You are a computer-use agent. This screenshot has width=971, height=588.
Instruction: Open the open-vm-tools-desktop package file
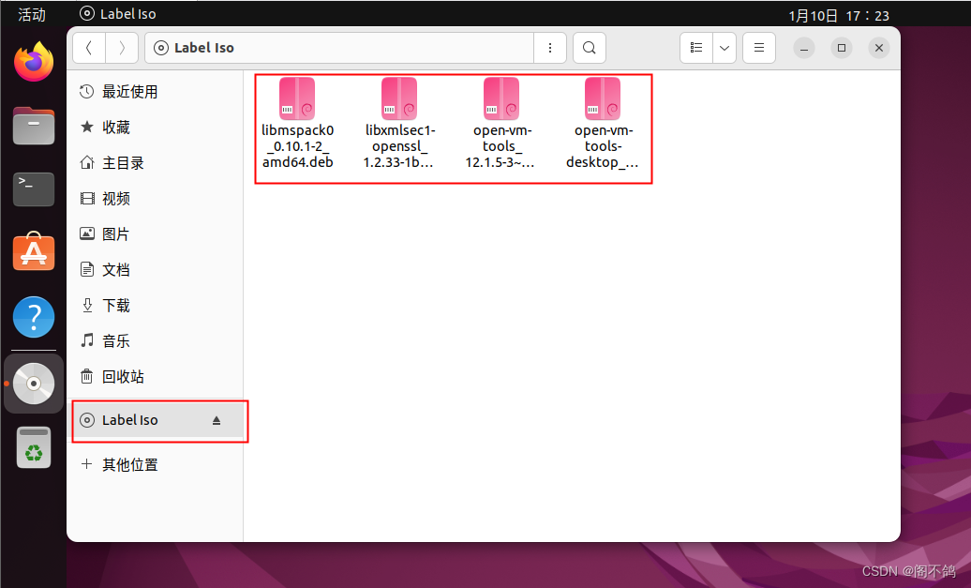[x=603, y=97]
